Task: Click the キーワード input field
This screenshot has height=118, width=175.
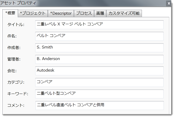Action: pyautogui.click(x=99, y=94)
